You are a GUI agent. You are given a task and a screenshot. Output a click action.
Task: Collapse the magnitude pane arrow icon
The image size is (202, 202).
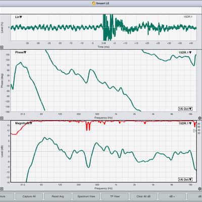(2, 189)
